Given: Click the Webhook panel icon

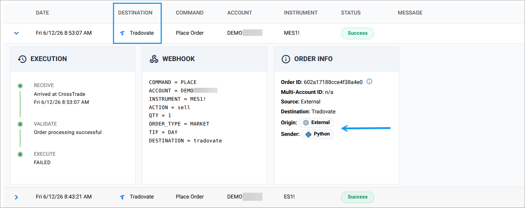Looking at the screenshot, I should click(154, 59).
